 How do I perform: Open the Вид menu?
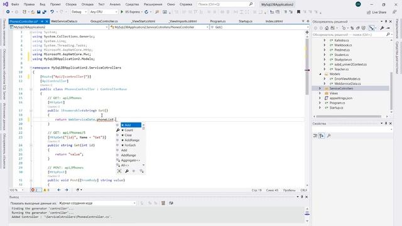[43, 4]
